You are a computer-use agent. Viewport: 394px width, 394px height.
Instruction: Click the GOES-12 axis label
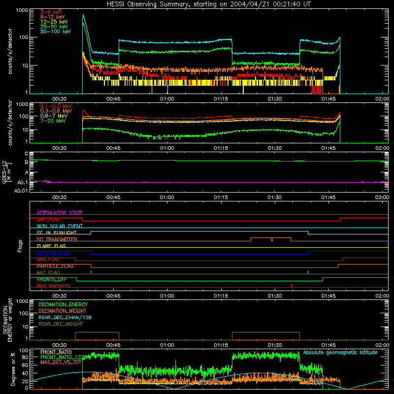point(6,172)
